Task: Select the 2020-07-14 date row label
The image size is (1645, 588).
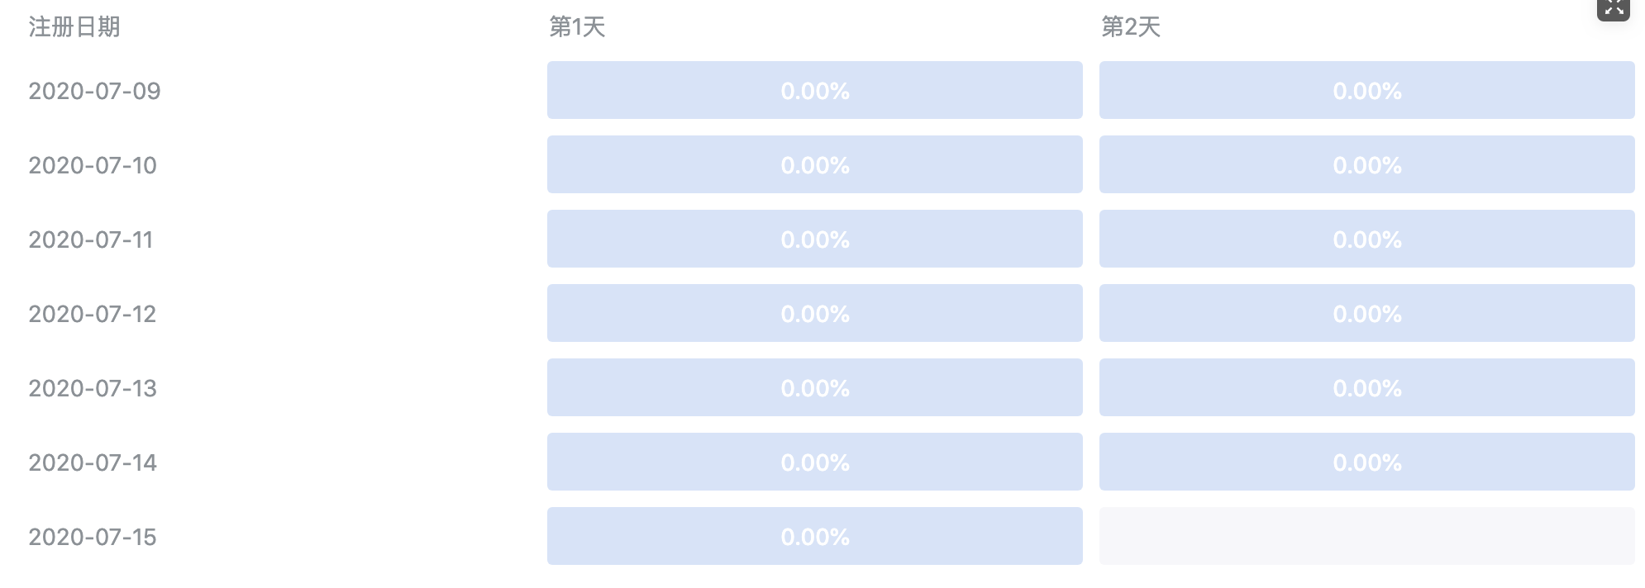Action: pos(93,462)
